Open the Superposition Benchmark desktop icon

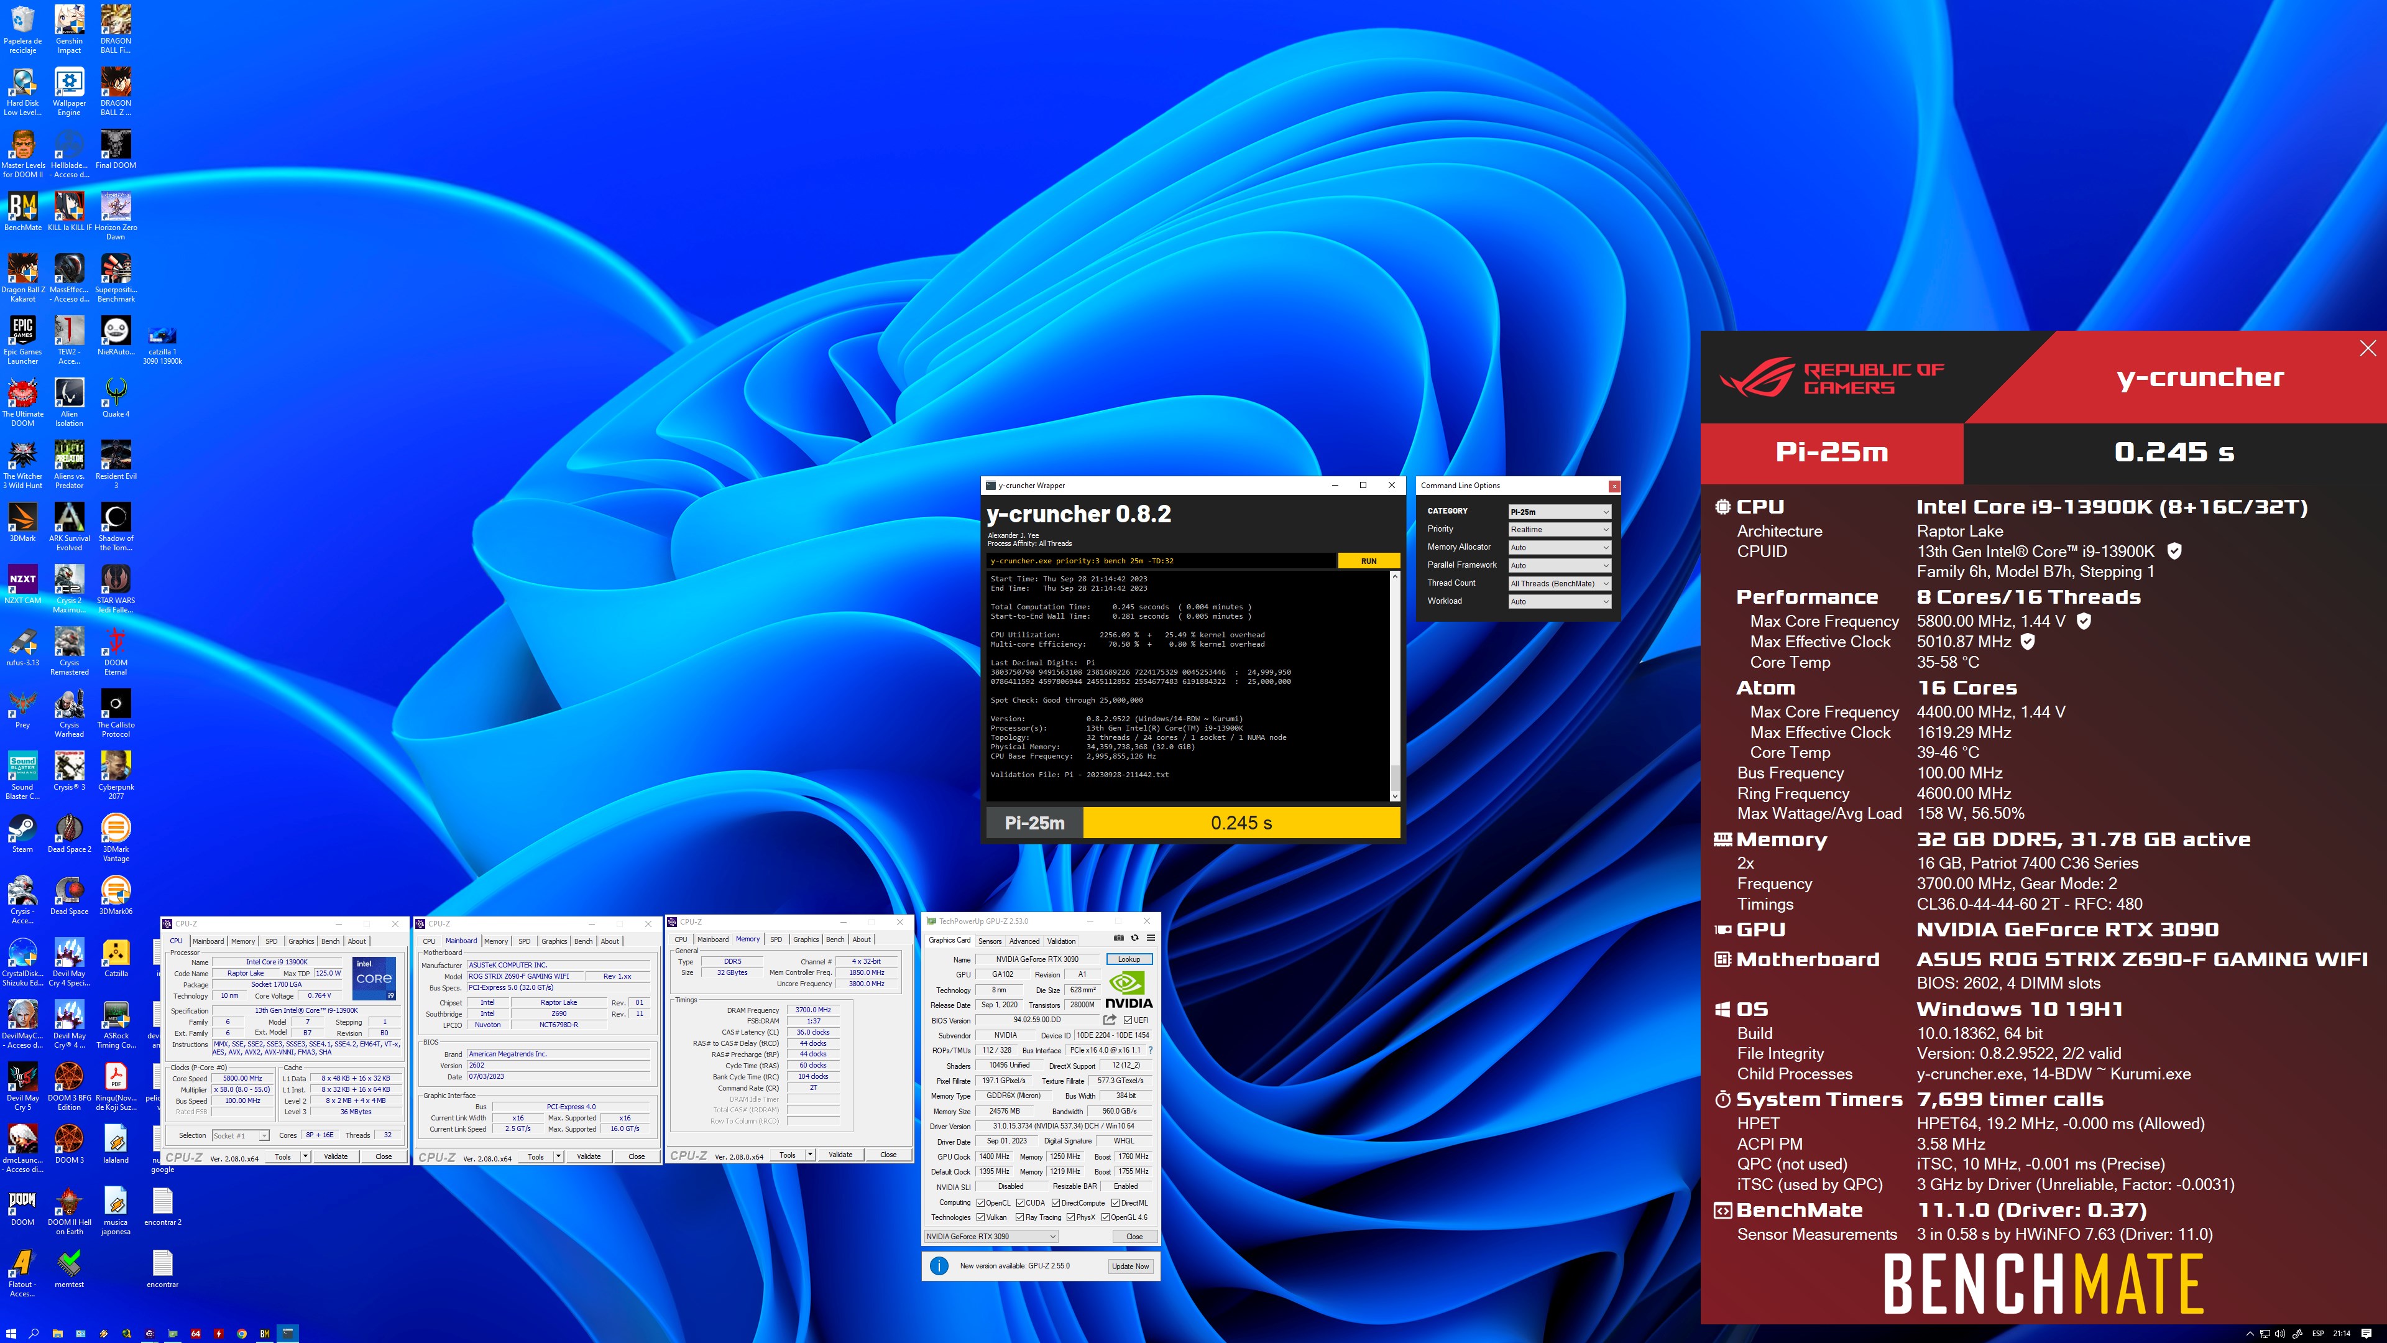pos(116,278)
